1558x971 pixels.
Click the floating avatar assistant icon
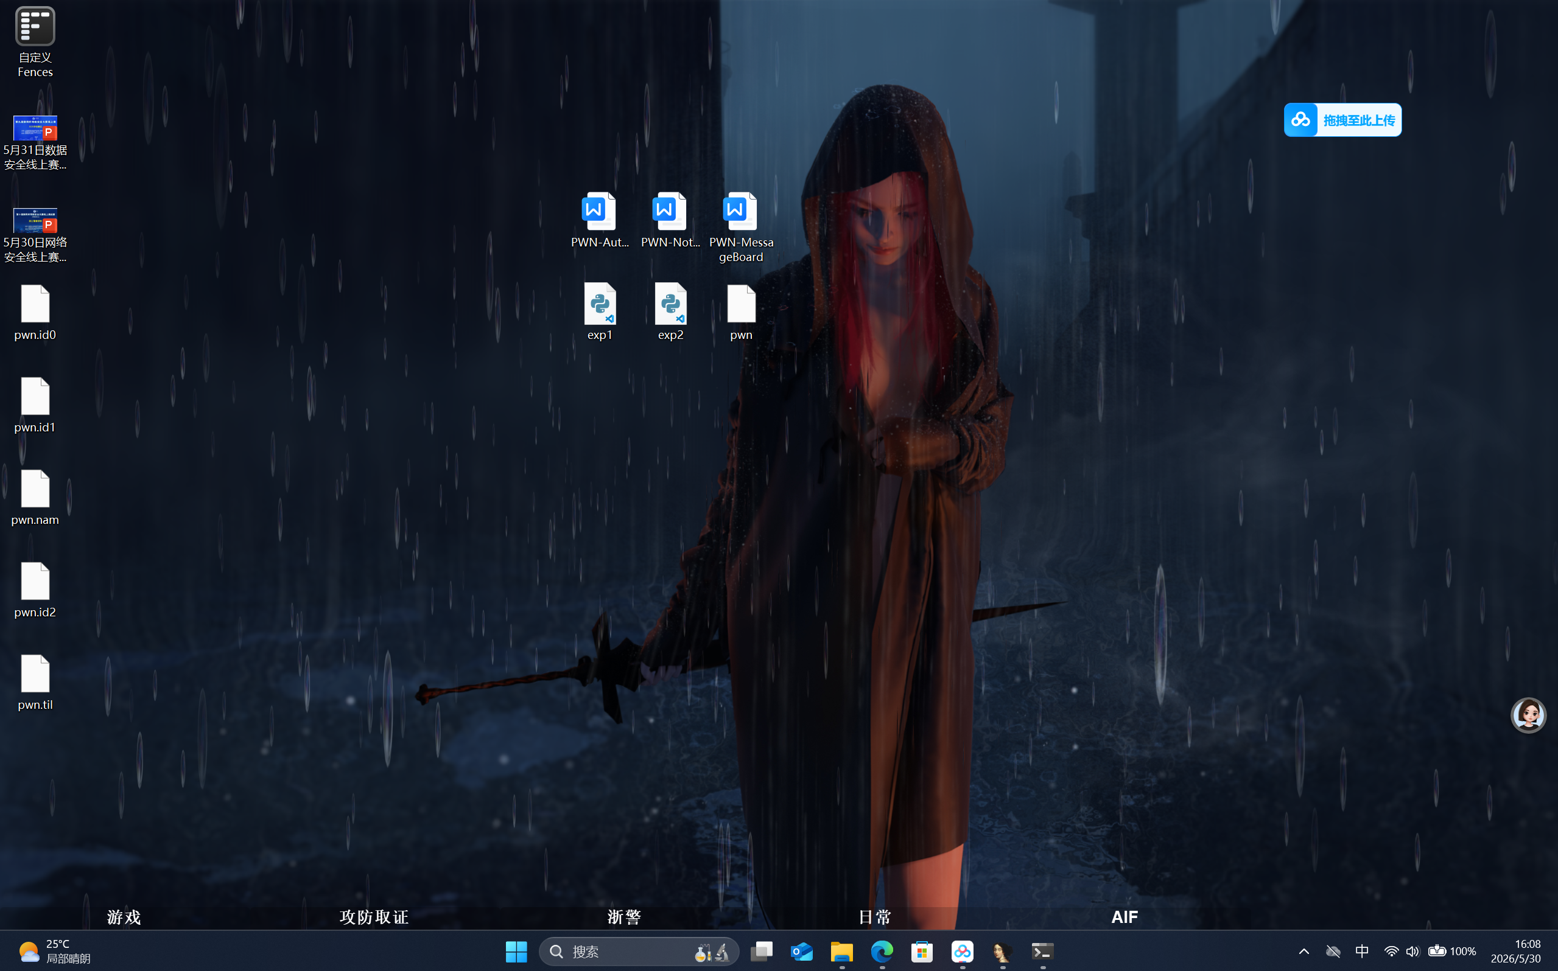point(1528,715)
